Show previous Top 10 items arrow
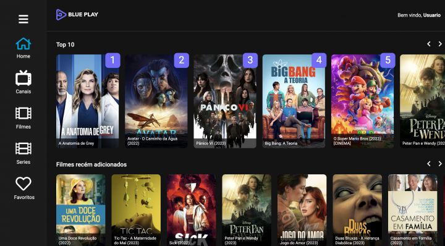The image size is (445, 246). (x=429, y=44)
